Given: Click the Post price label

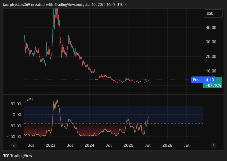Looking at the screenshot, I should coord(197,80).
